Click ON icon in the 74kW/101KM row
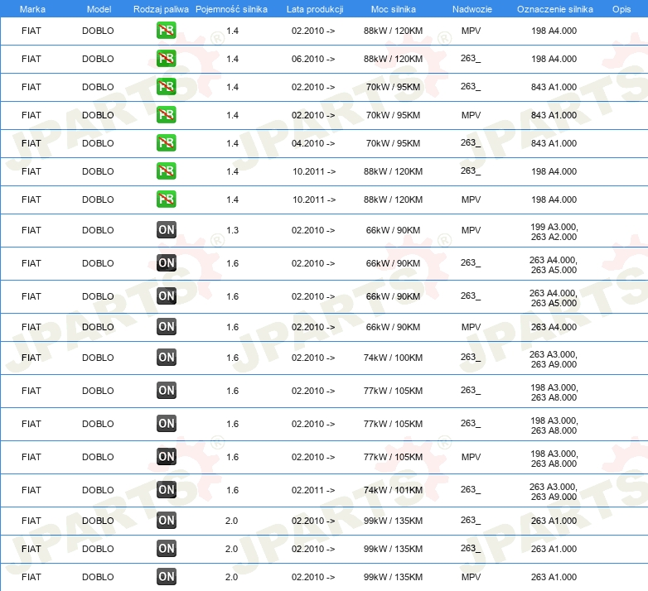 166,489
